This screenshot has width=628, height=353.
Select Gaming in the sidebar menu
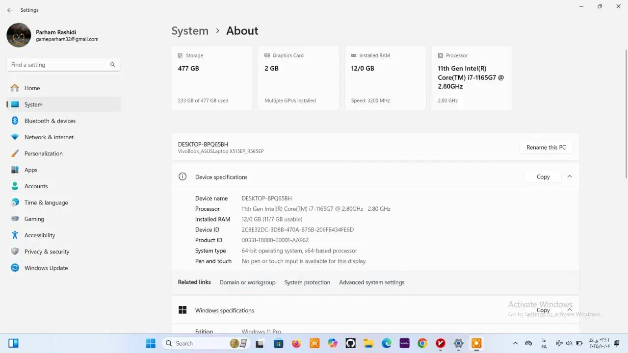(34, 219)
